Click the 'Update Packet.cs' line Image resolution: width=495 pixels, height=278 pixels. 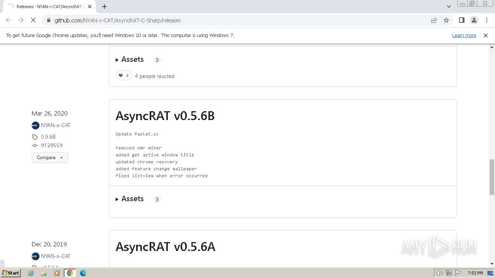[137, 134]
